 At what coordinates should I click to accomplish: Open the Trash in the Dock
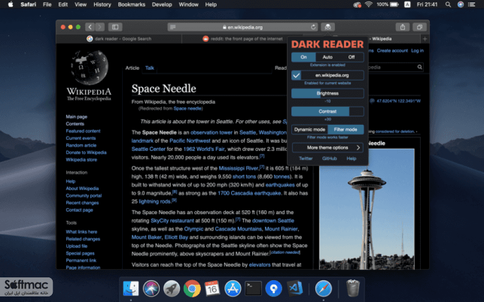pos(353,288)
